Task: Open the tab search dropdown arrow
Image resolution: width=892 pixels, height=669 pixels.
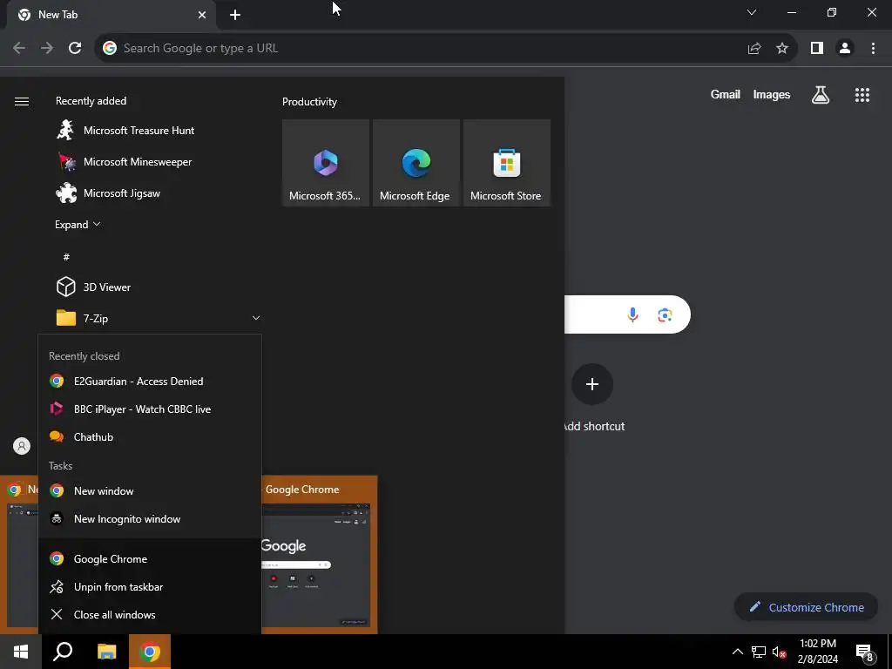Action: [752, 12]
